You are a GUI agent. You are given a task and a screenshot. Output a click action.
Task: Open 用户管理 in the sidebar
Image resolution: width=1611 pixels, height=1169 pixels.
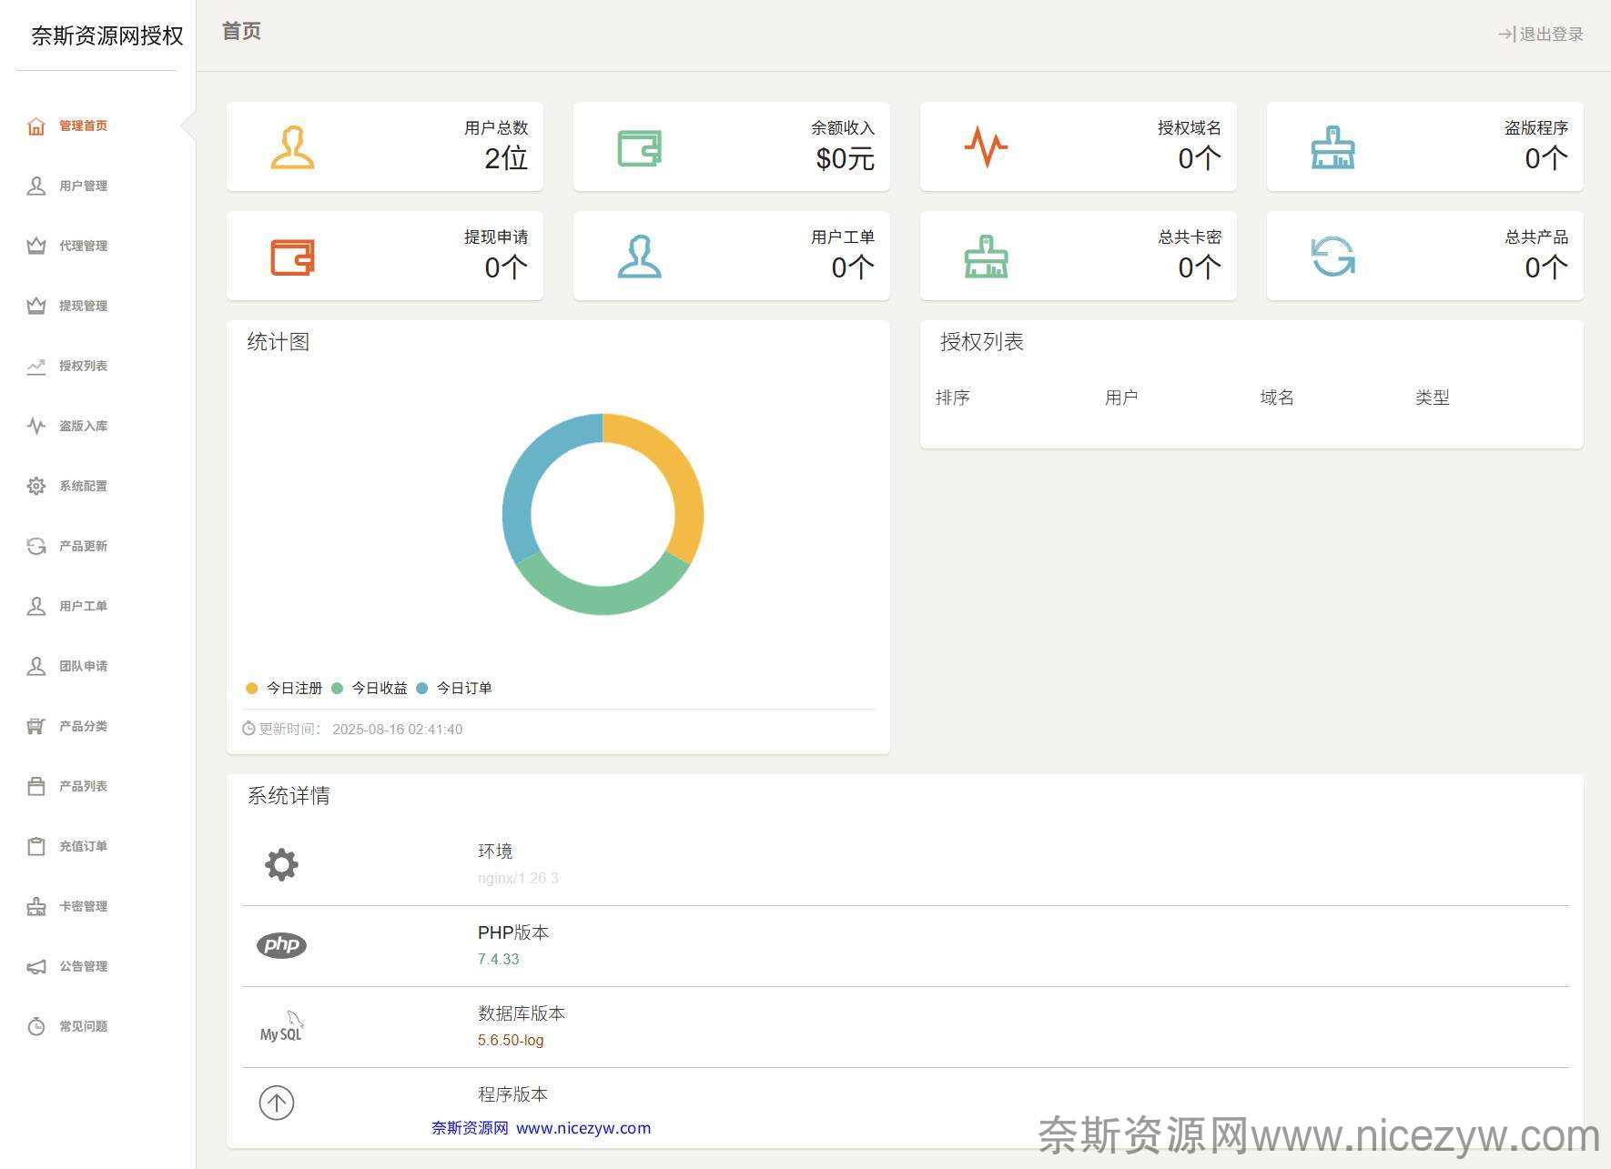click(x=83, y=186)
